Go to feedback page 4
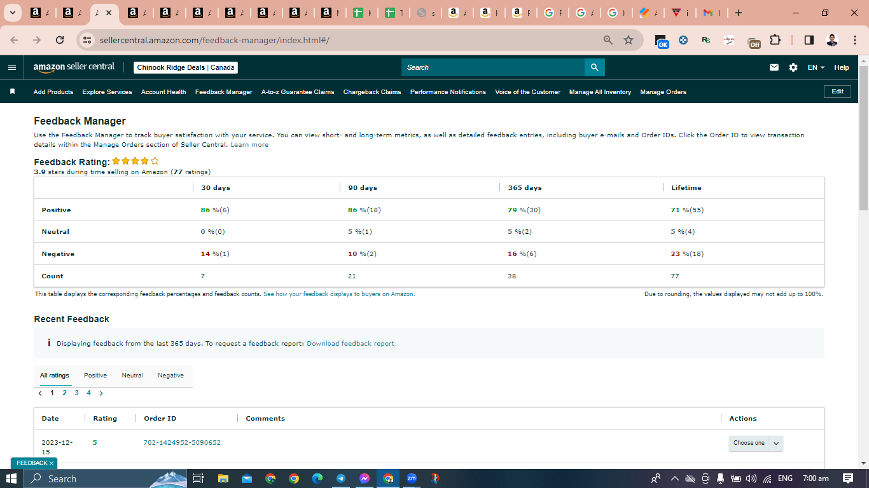Image resolution: width=869 pixels, height=488 pixels. tap(88, 393)
